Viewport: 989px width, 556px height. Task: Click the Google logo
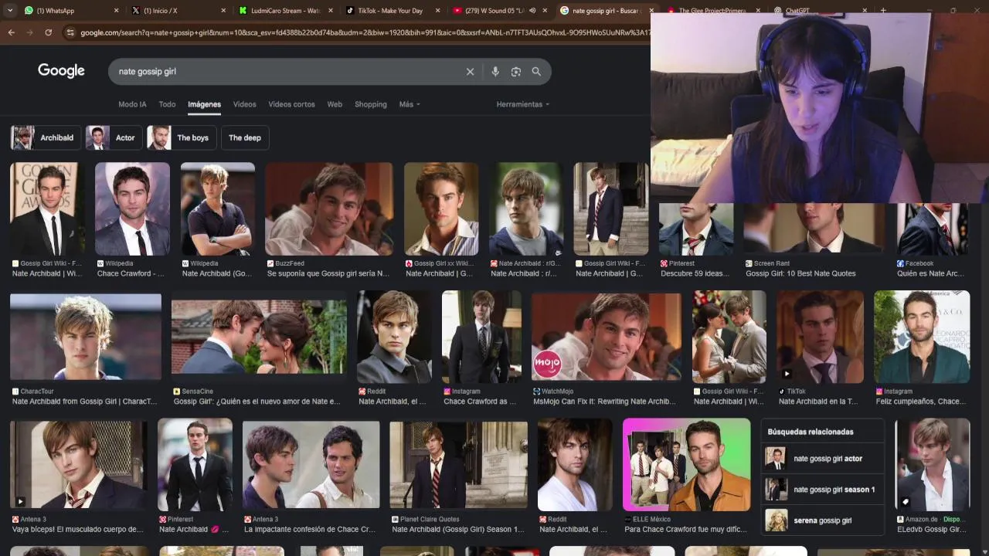(x=61, y=71)
